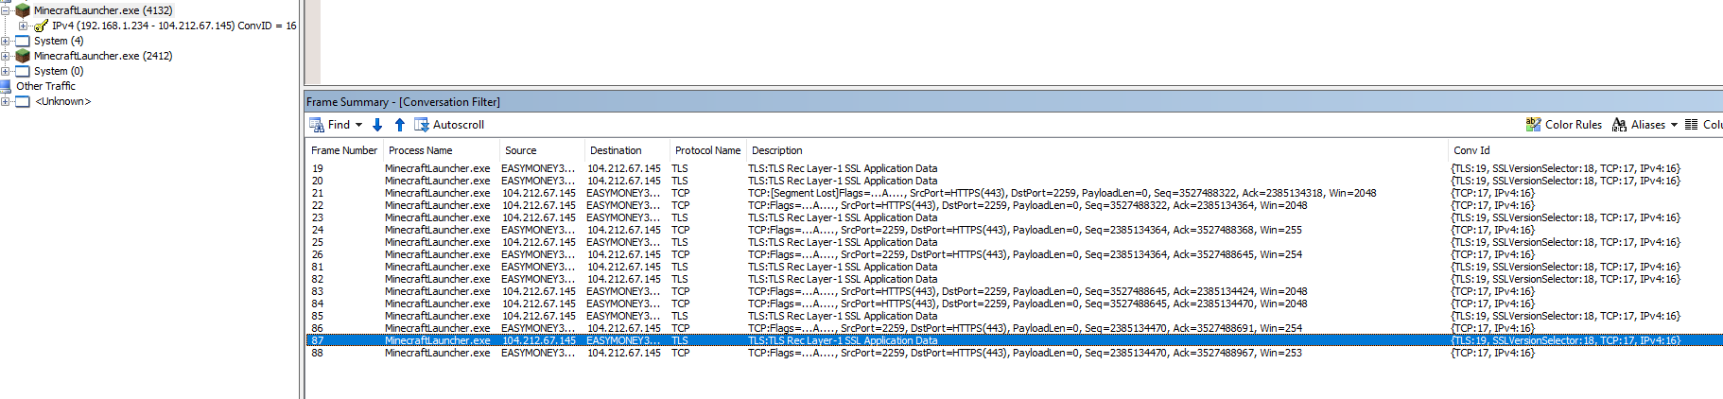Select IPv4 (192.168.1.234 - 104.212.67.145) conversation
Screen dimensions: 1723x399
[x=174, y=26]
